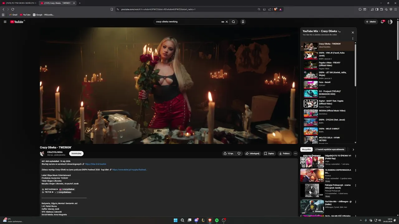Open the playlist panel three-dot options menu

(353, 39)
